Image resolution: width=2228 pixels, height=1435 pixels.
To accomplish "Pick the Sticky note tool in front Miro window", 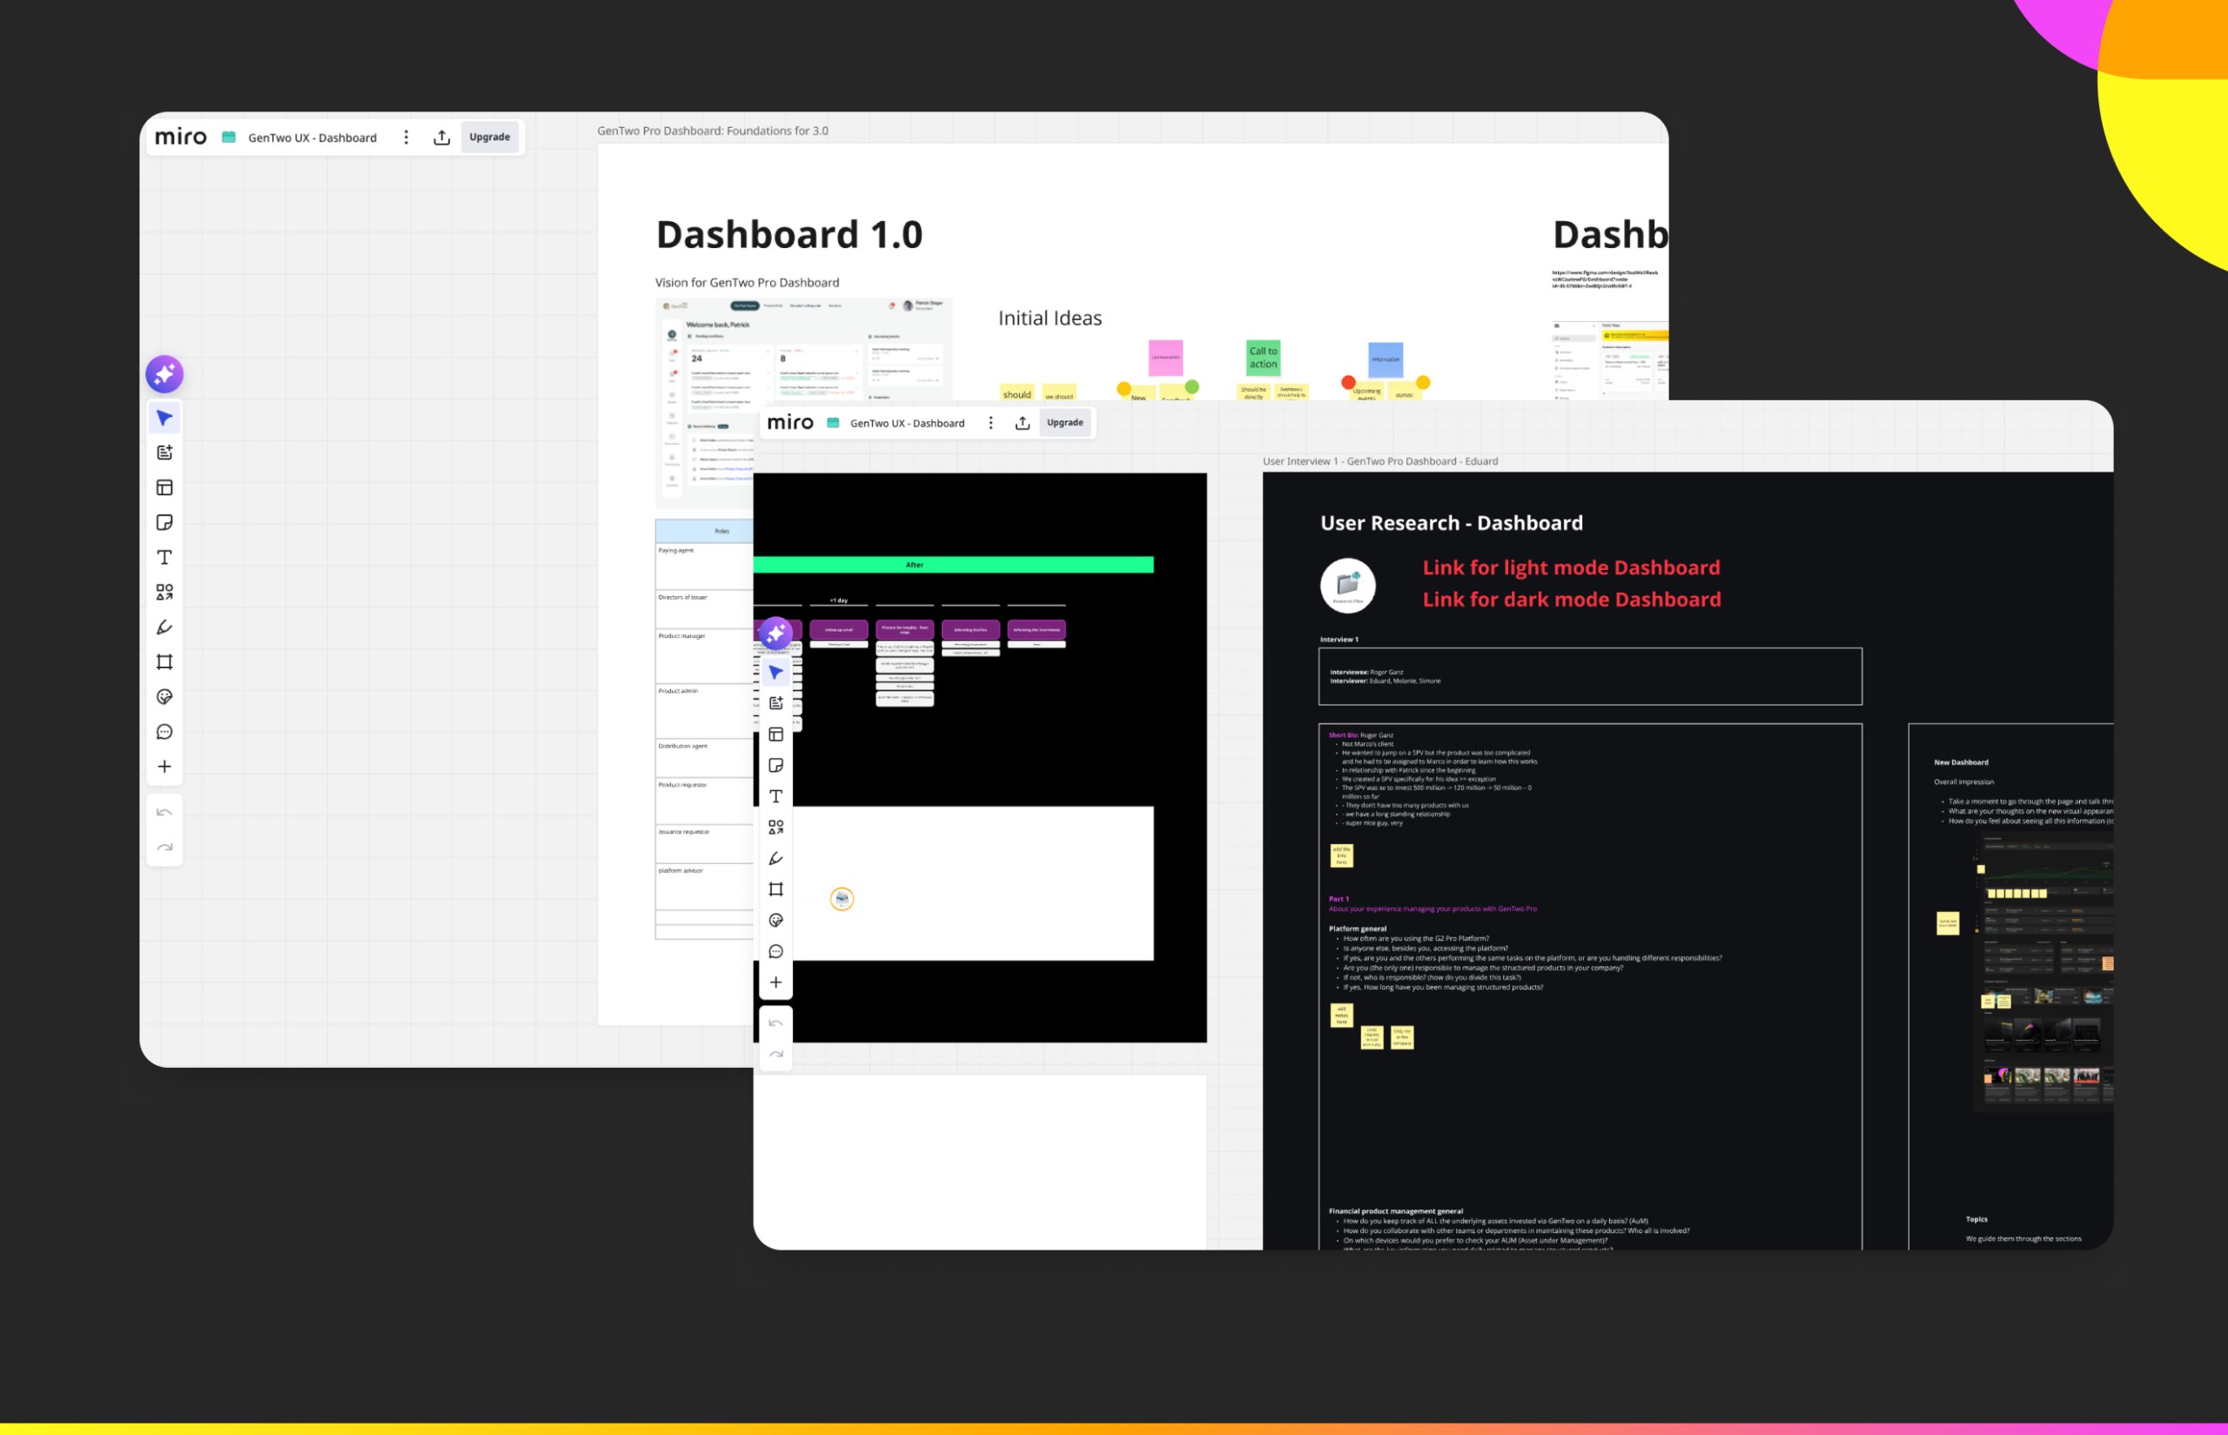I will tap(775, 766).
